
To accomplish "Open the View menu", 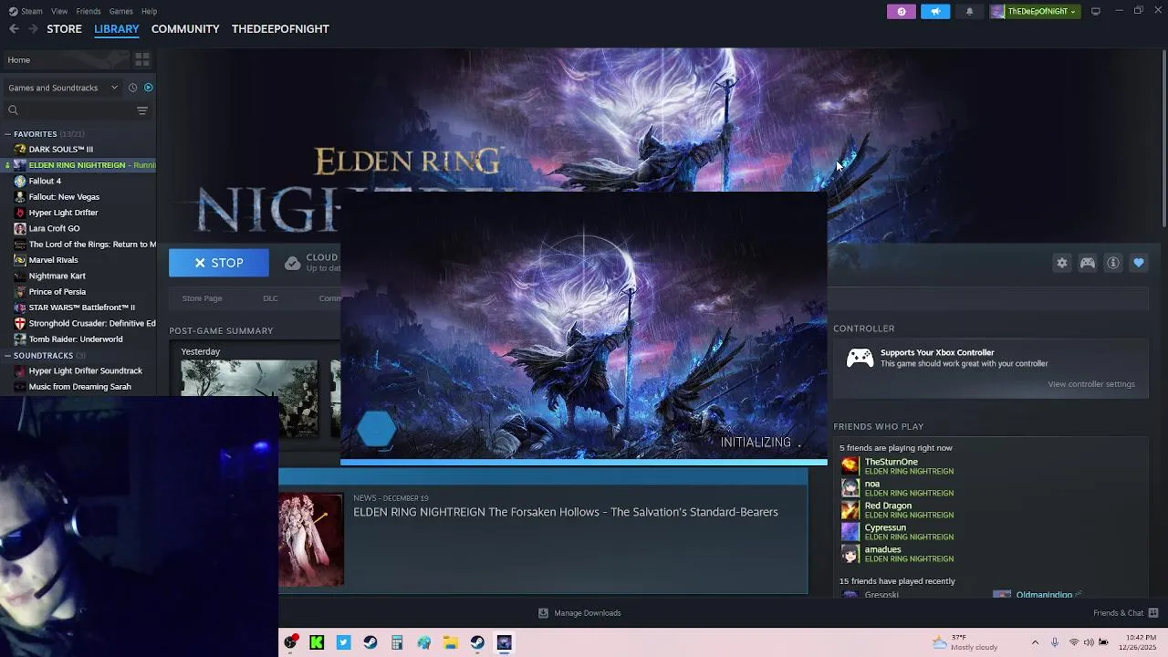I will click(59, 11).
